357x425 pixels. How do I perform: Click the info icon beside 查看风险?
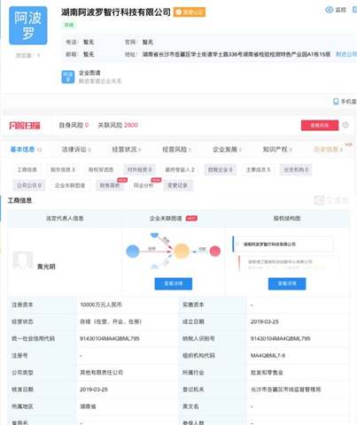tap(345, 125)
